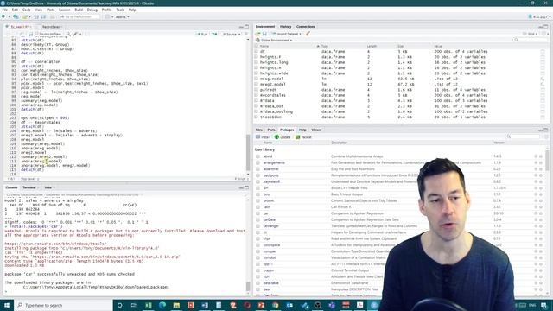Save the workspace with the Environment disk icon
The image size is (553, 311).
[x=264, y=34]
